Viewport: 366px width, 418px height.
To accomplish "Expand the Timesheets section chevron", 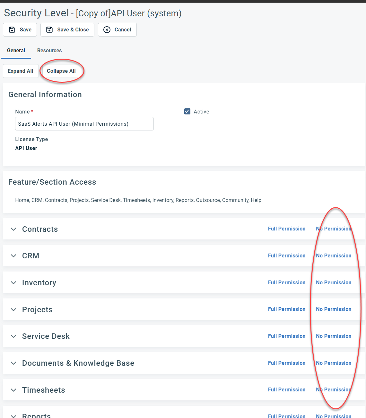I will 13,390.
